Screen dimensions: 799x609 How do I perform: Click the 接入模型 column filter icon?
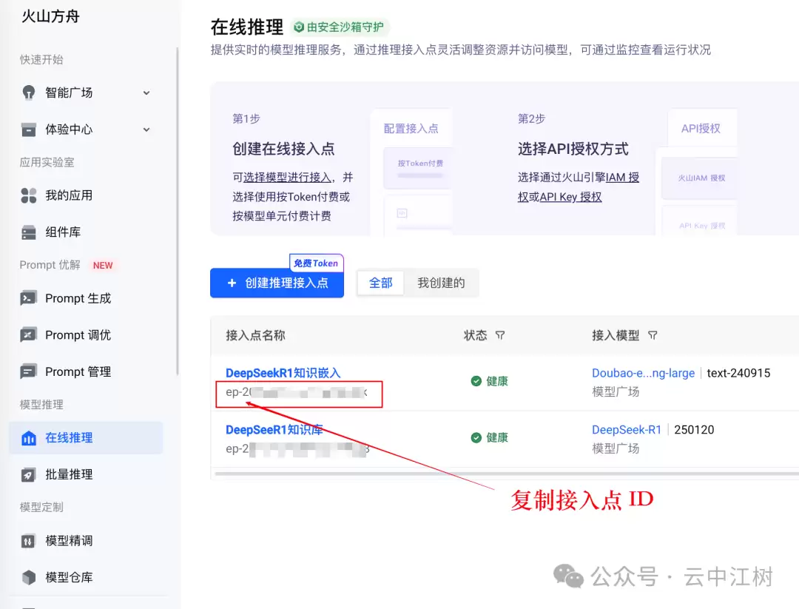click(x=653, y=335)
